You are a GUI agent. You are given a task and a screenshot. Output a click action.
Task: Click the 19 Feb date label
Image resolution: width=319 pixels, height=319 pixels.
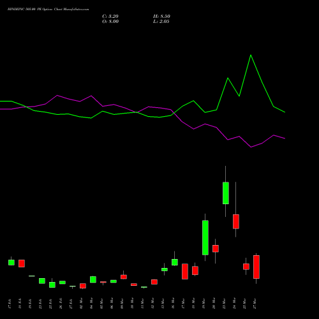point(31,304)
